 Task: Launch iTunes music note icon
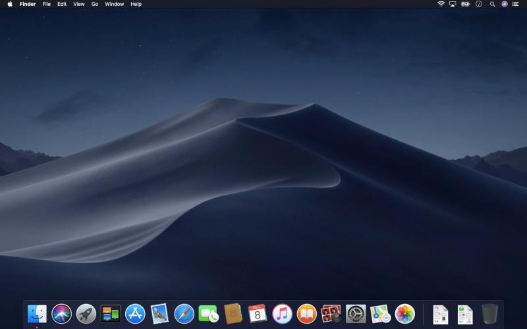tap(282, 314)
